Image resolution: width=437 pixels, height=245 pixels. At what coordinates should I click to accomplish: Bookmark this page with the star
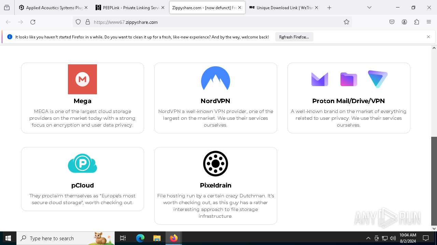(x=347, y=22)
